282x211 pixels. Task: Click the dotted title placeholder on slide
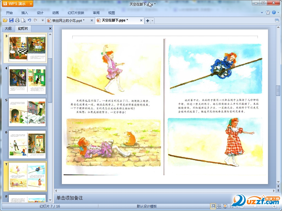point(165,37)
